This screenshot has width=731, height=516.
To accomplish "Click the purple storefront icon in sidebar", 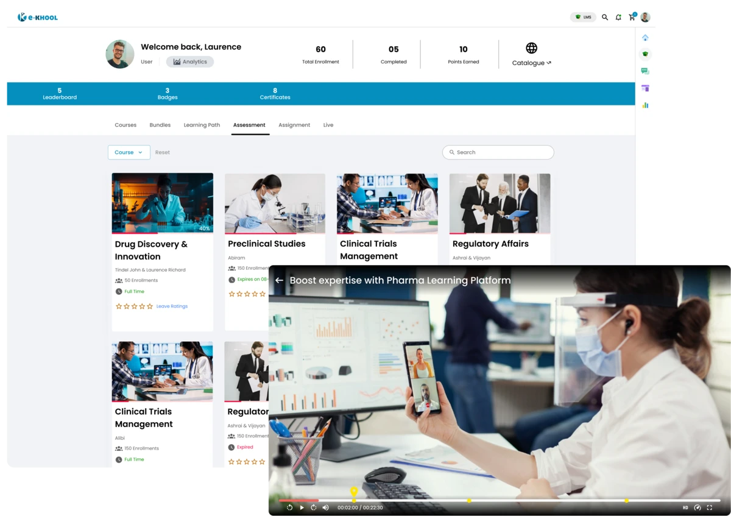I will [x=645, y=88].
